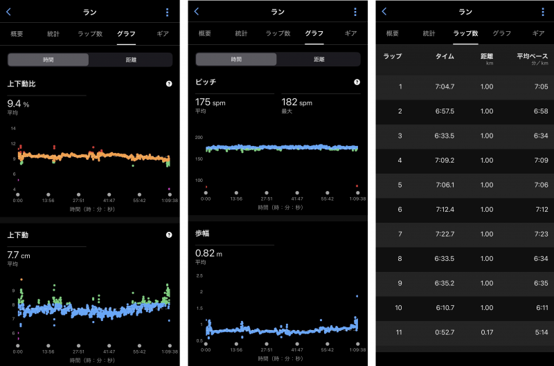This screenshot has height=366, width=554.
Task: Open the ピッチ chart help icon
Action: pyautogui.click(x=357, y=82)
